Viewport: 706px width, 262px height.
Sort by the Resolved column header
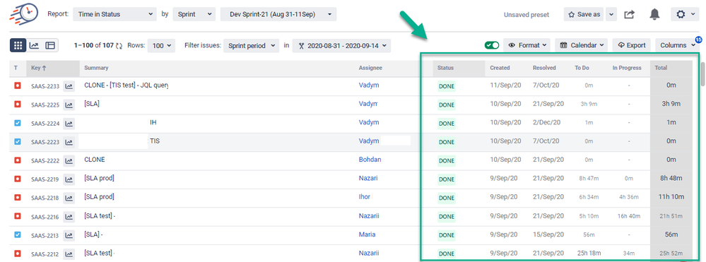point(544,68)
